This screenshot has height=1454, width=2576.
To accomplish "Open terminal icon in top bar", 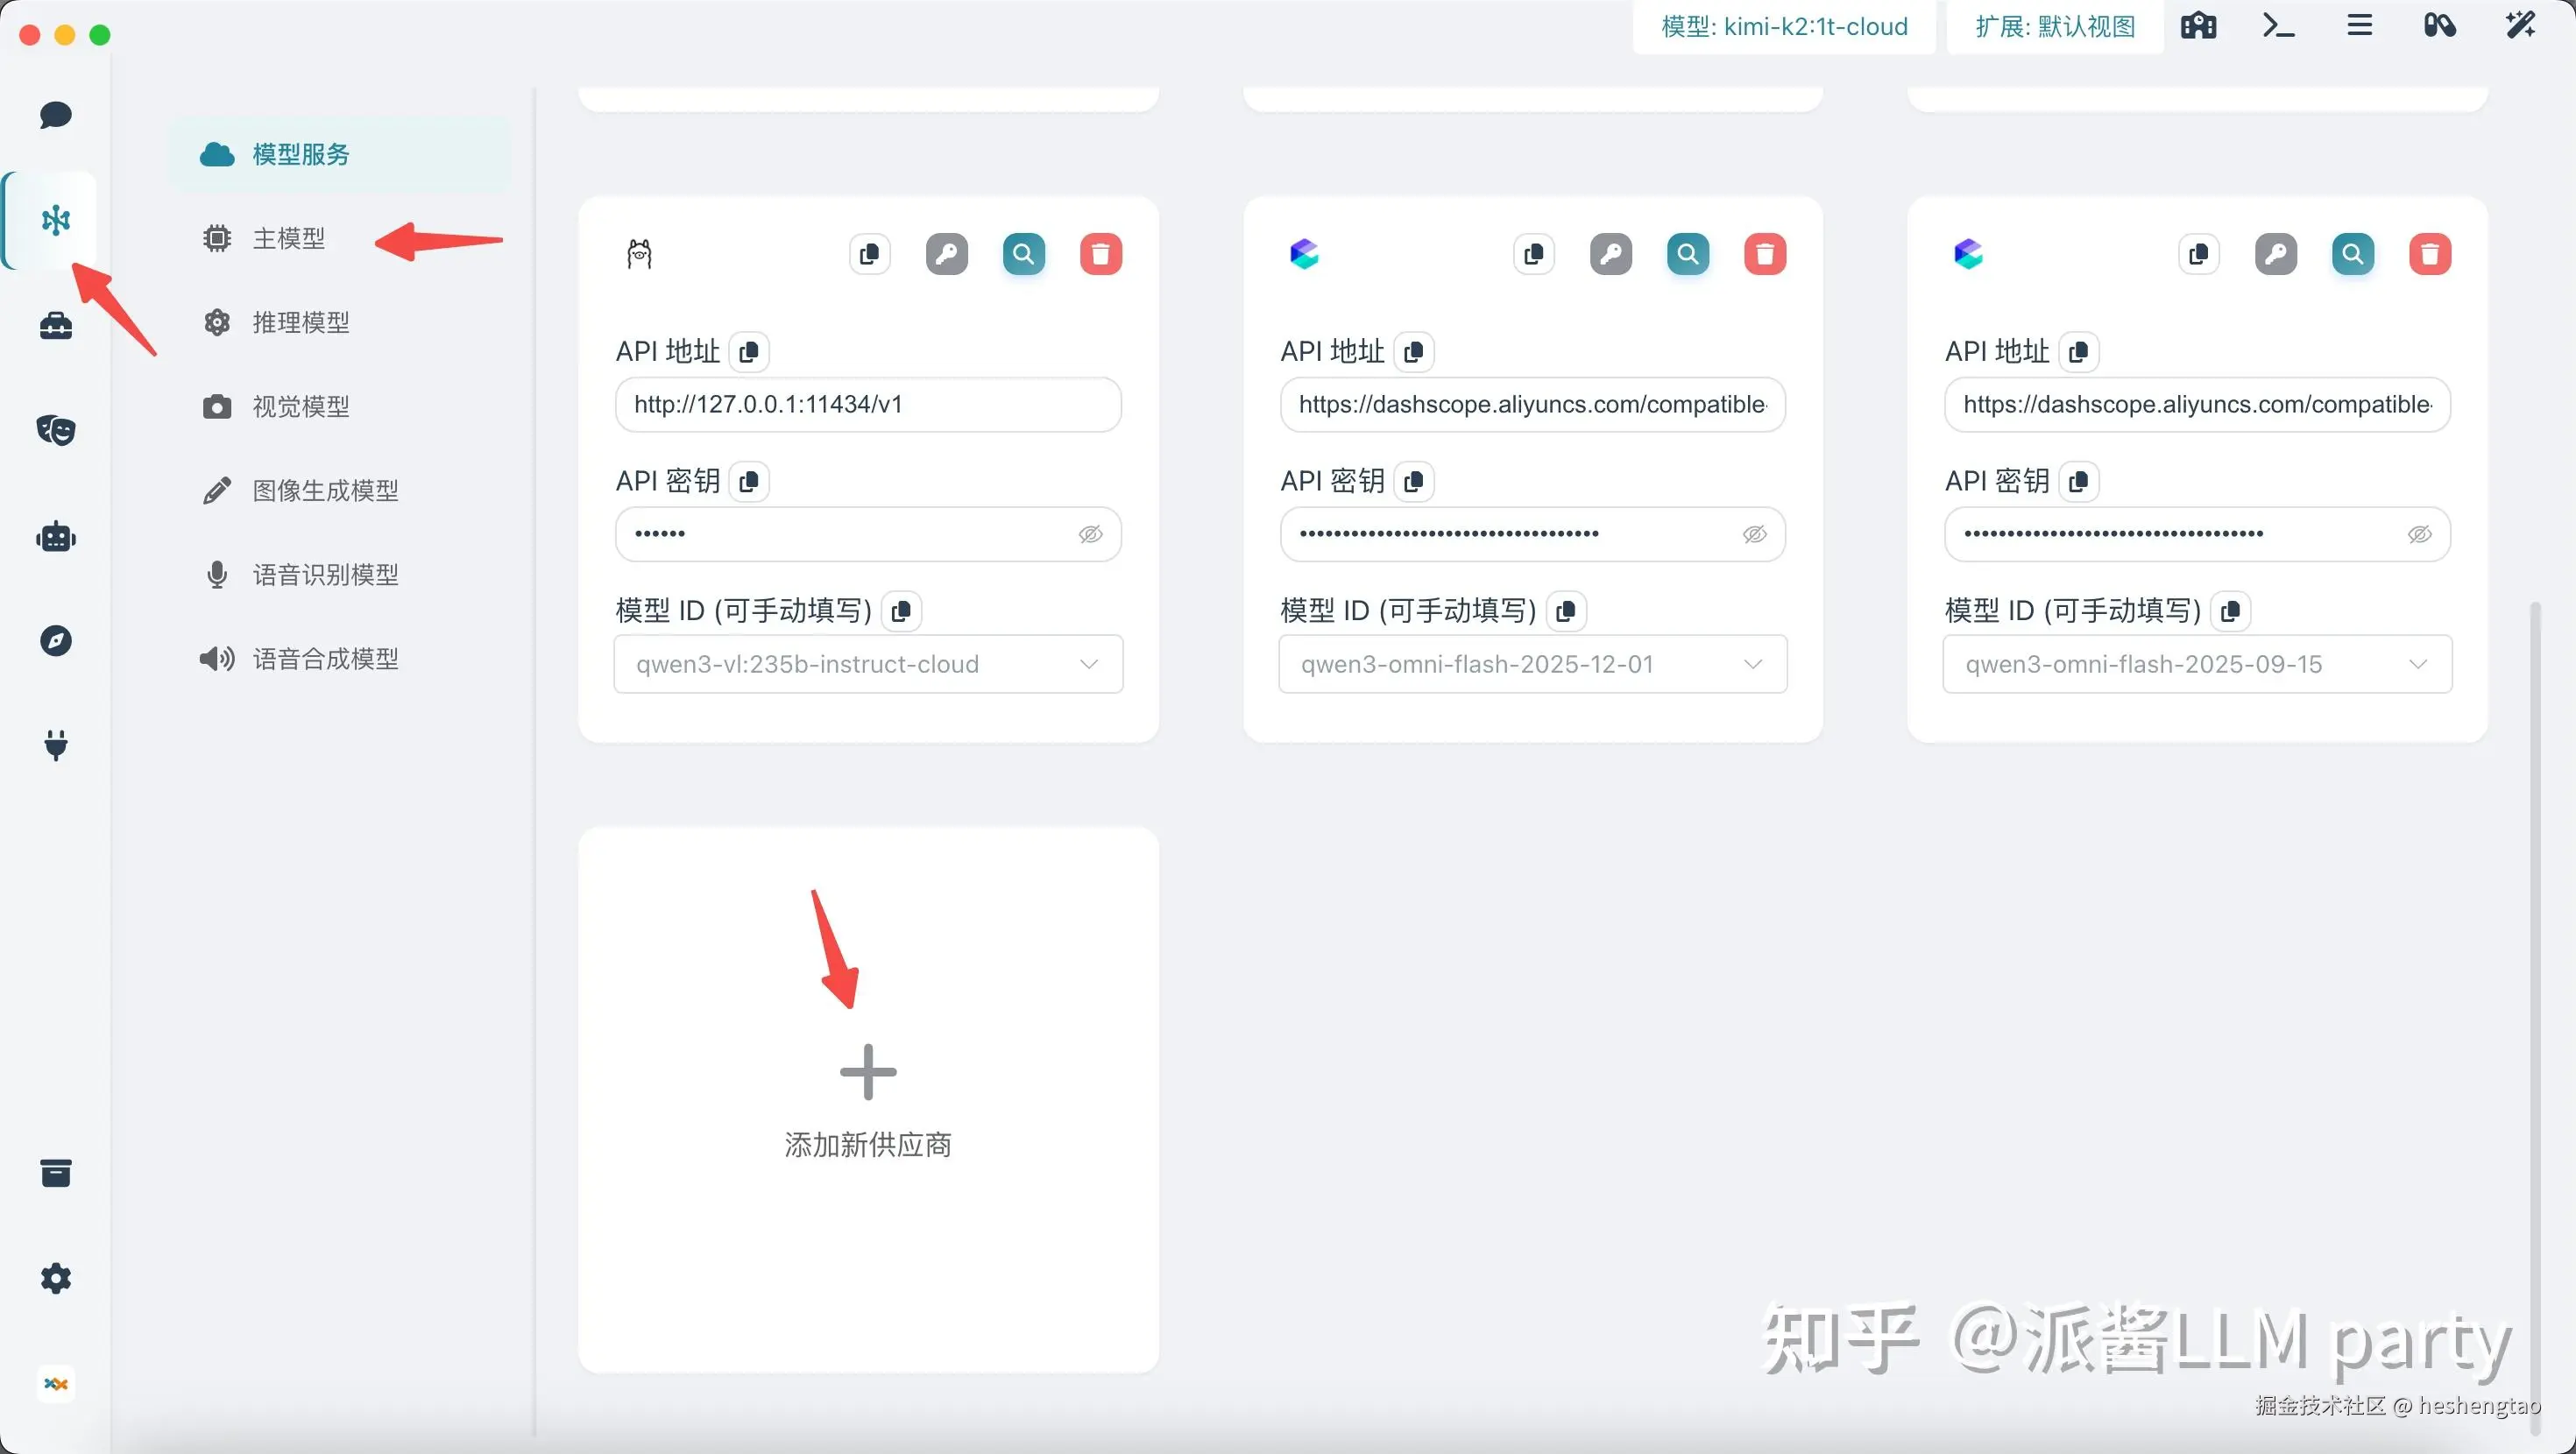I will pyautogui.click(x=2278, y=26).
